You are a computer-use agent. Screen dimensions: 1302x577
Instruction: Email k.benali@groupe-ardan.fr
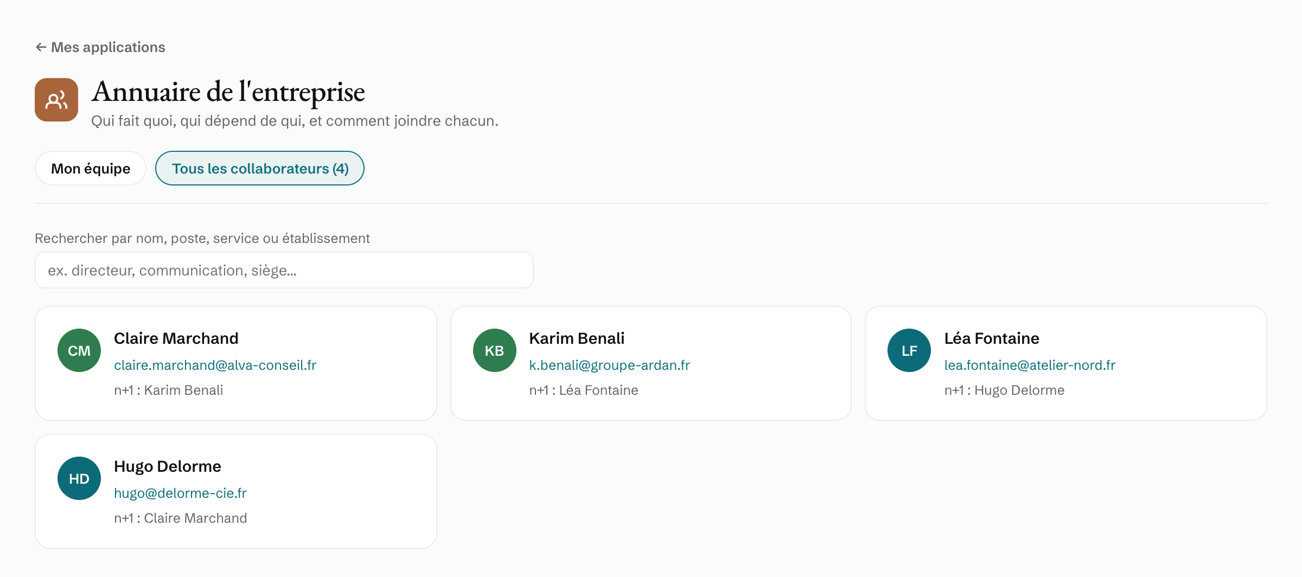coord(609,365)
